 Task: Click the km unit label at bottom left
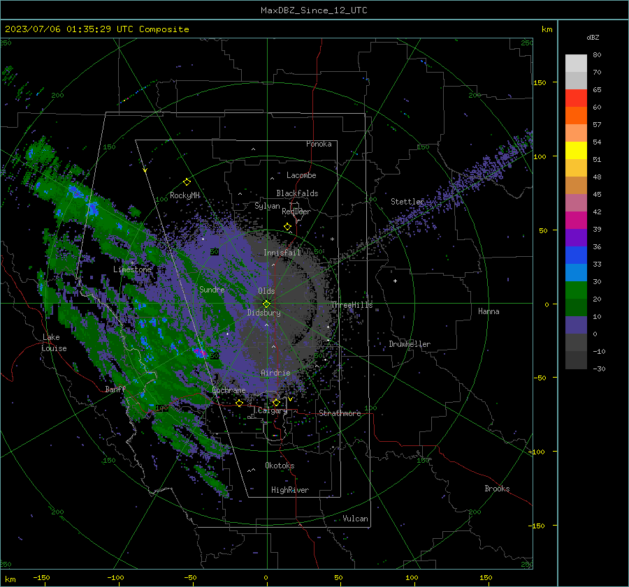10,579
